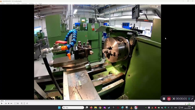195x110 pixels.
Task: Toggle random shuffle playback
Action: point(27,103)
